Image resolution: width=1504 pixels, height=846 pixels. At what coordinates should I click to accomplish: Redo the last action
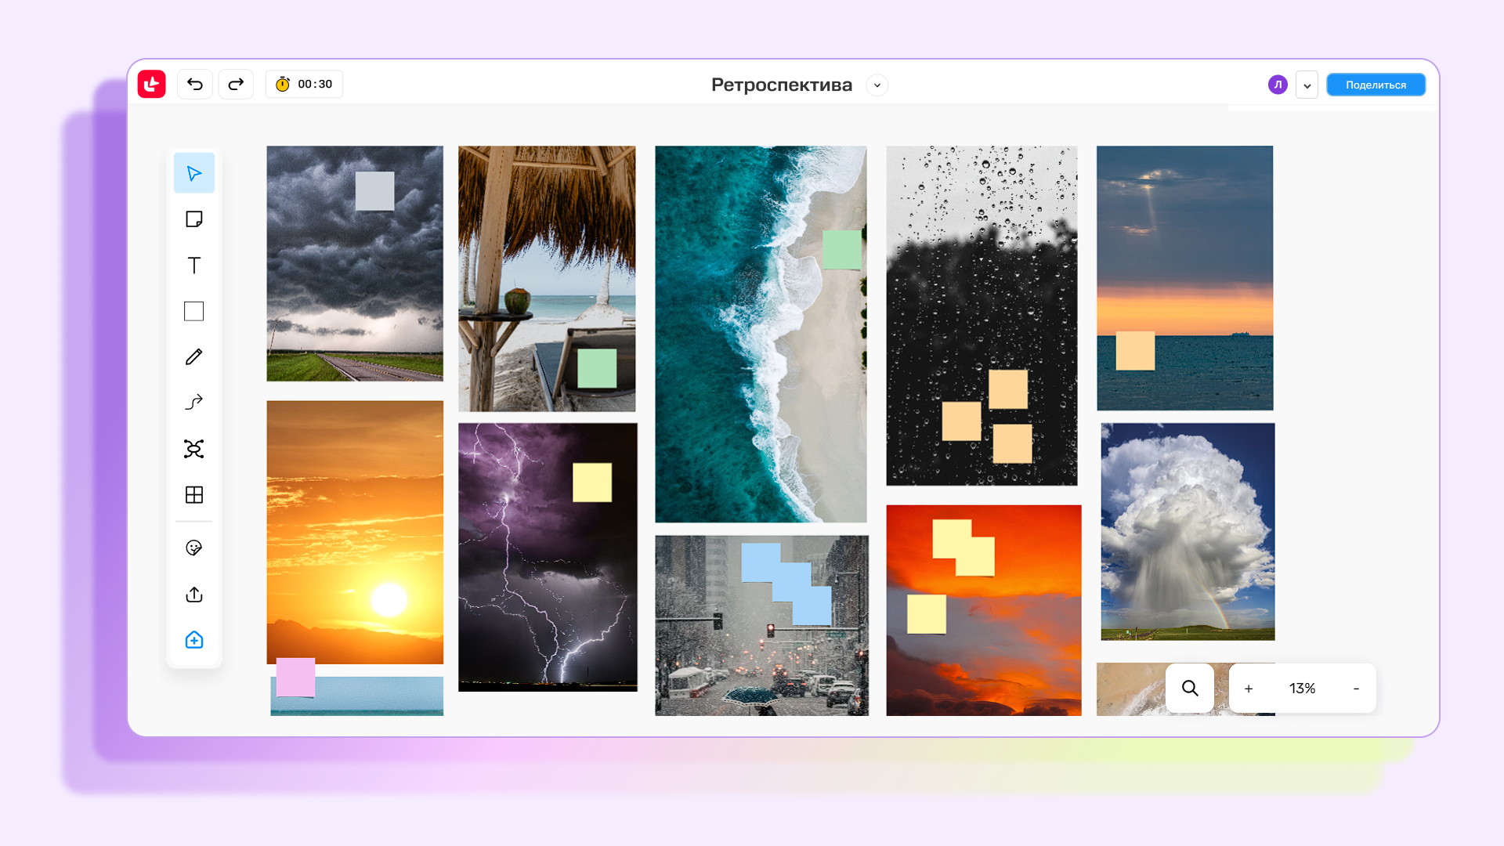click(x=236, y=85)
